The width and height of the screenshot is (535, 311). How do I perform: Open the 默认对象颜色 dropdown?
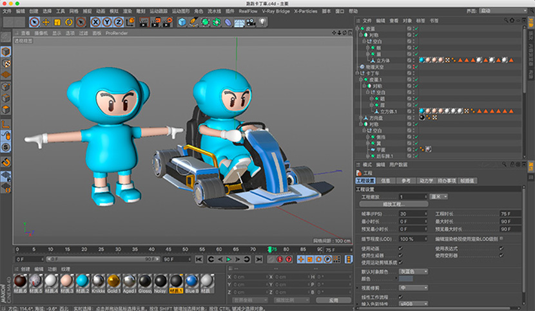pos(413,271)
